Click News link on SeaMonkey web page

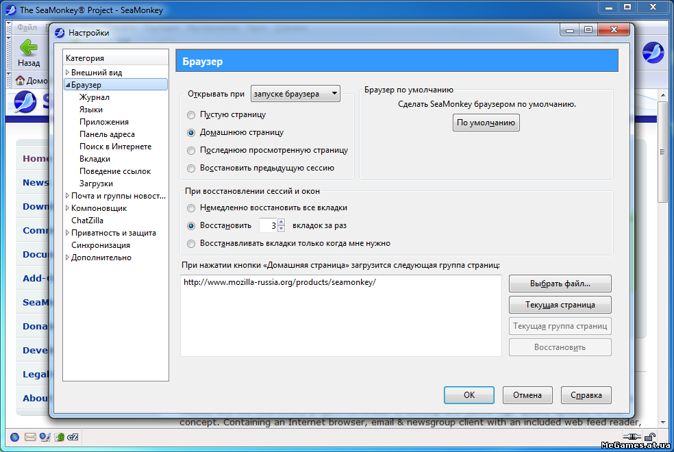coord(36,183)
